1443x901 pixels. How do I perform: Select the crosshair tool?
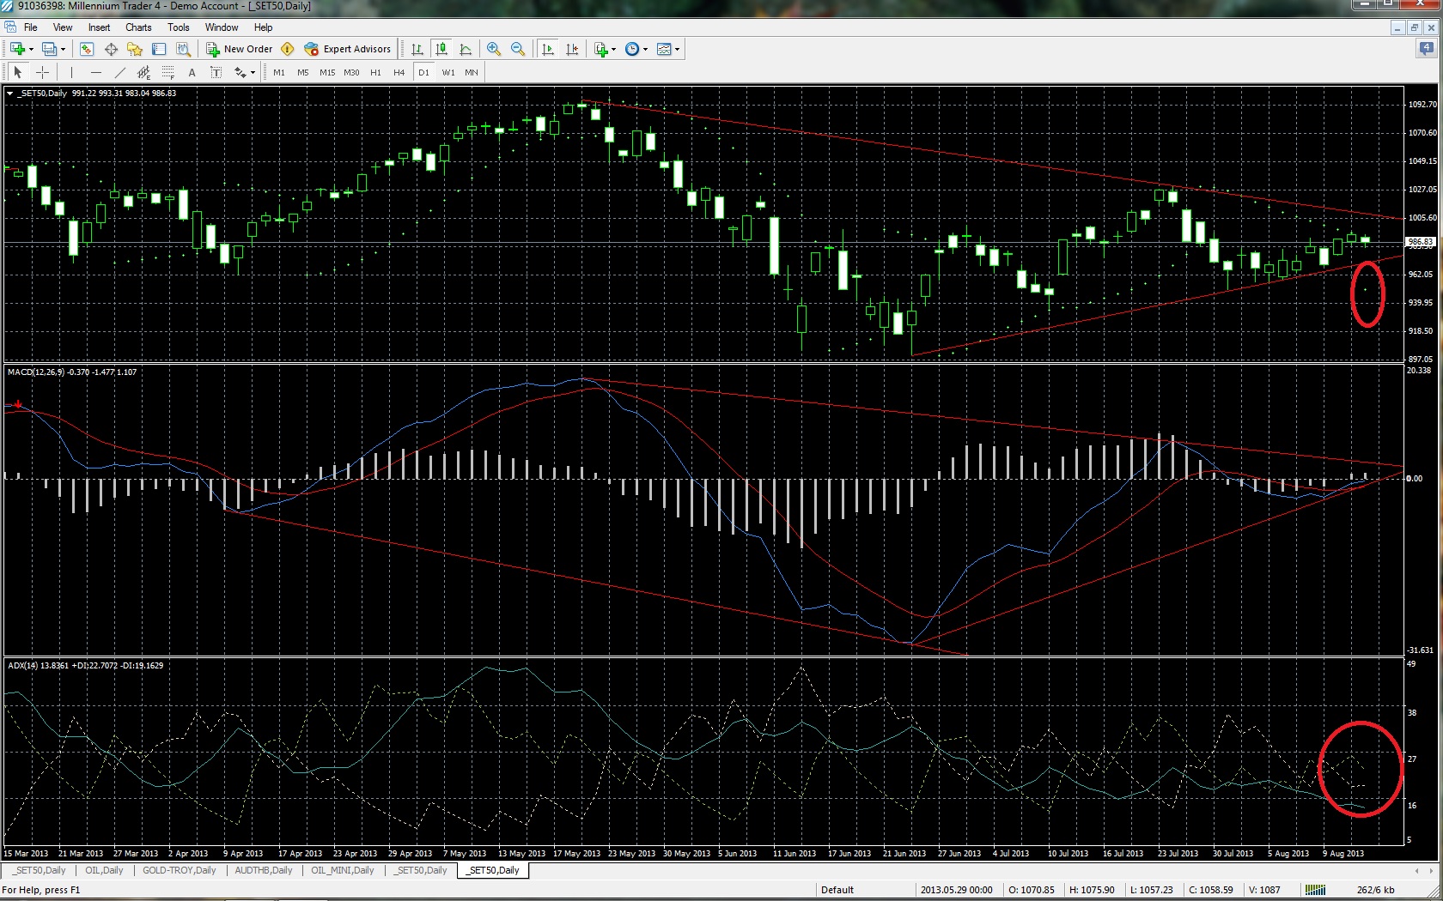tap(42, 73)
